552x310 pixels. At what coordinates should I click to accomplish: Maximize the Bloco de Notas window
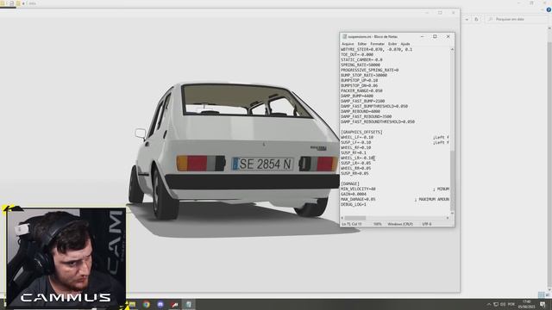[435, 36]
